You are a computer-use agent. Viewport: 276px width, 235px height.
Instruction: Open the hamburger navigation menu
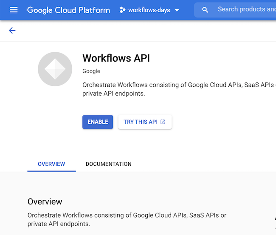coord(14,10)
